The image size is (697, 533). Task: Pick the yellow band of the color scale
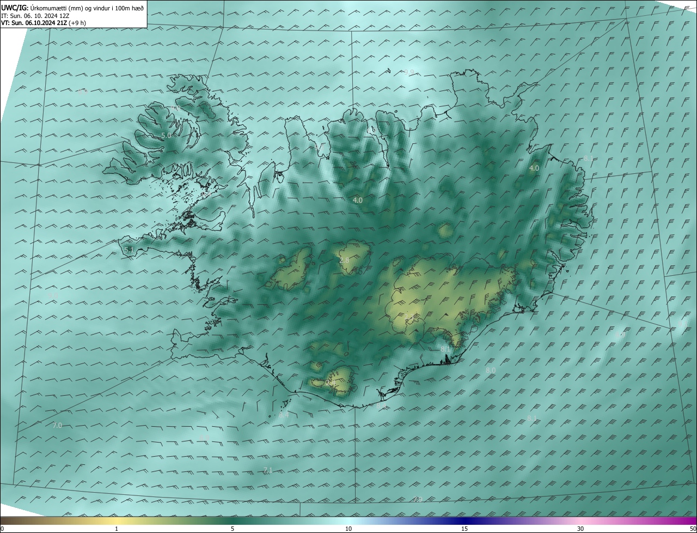pyautogui.click(x=117, y=520)
